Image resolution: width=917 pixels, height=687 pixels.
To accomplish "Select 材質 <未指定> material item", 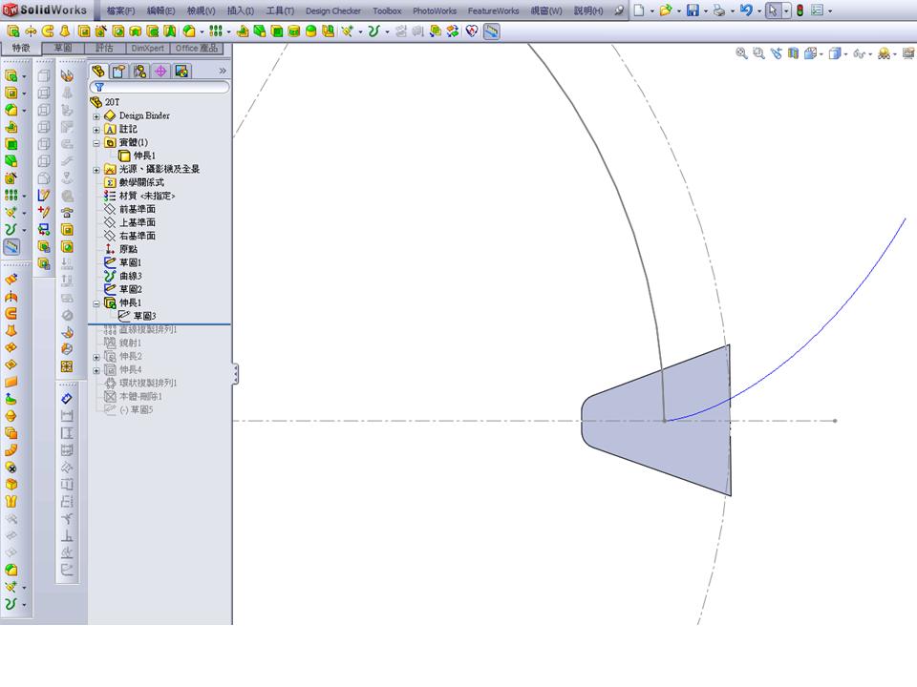I will 146,196.
